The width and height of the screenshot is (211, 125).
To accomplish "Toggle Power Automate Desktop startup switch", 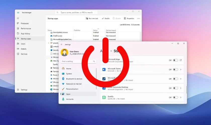I will [176, 88].
